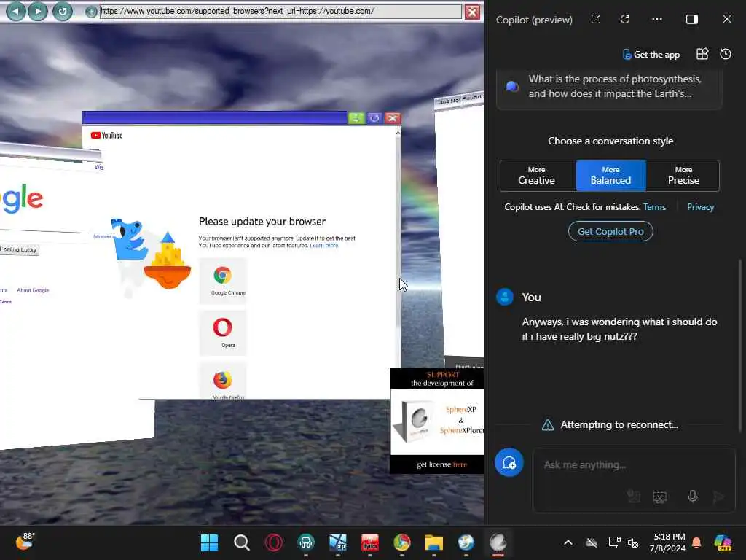Click I'm Feeling Lucky button in Google window
The width and height of the screenshot is (746, 560).
click(x=18, y=249)
